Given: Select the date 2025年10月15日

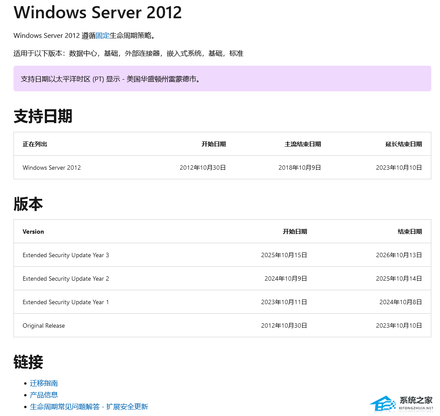Looking at the screenshot, I should coord(284,255).
